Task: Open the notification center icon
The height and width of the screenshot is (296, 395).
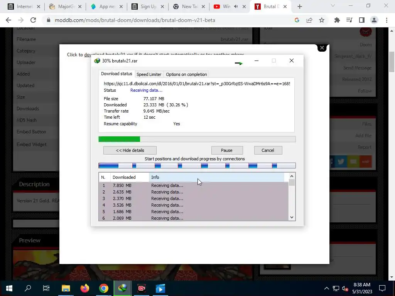Action: pos(382,288)
